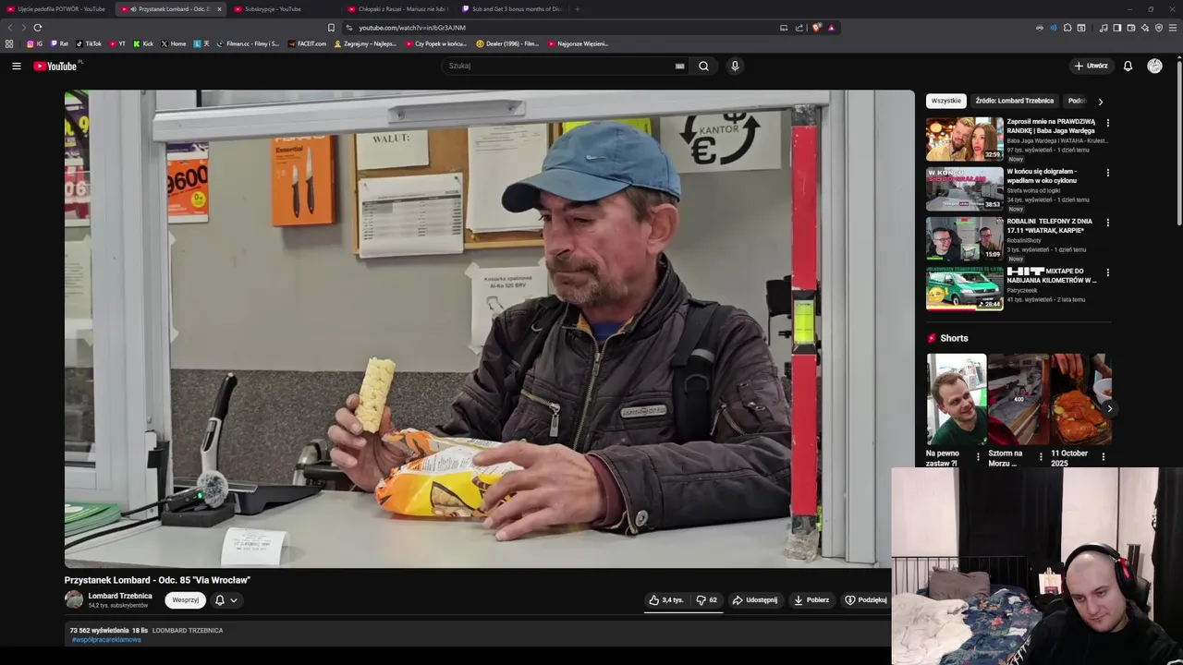Screen dimensions: 1183x665
Task: Open options for 'Na pewno zastaw' short
Action: (978, 456)
